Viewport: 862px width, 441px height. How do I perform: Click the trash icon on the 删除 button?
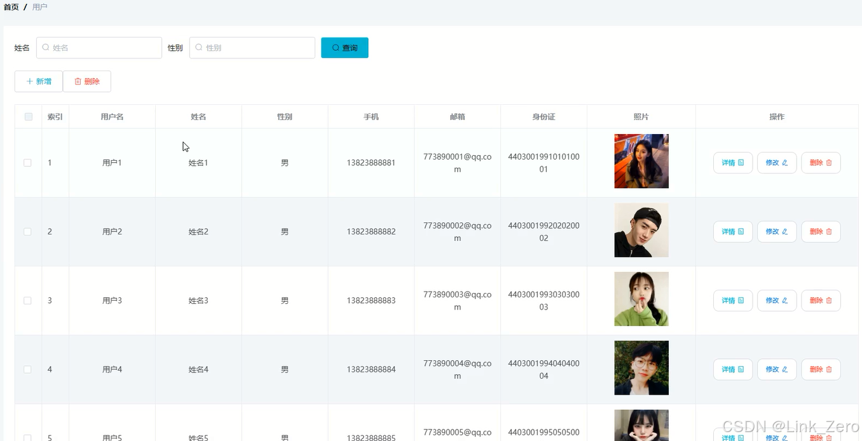tap(77, 81)
